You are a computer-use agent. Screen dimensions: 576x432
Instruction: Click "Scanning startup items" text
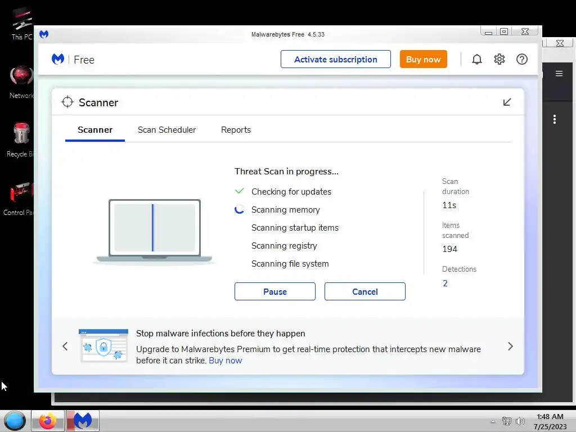point(295,228)
